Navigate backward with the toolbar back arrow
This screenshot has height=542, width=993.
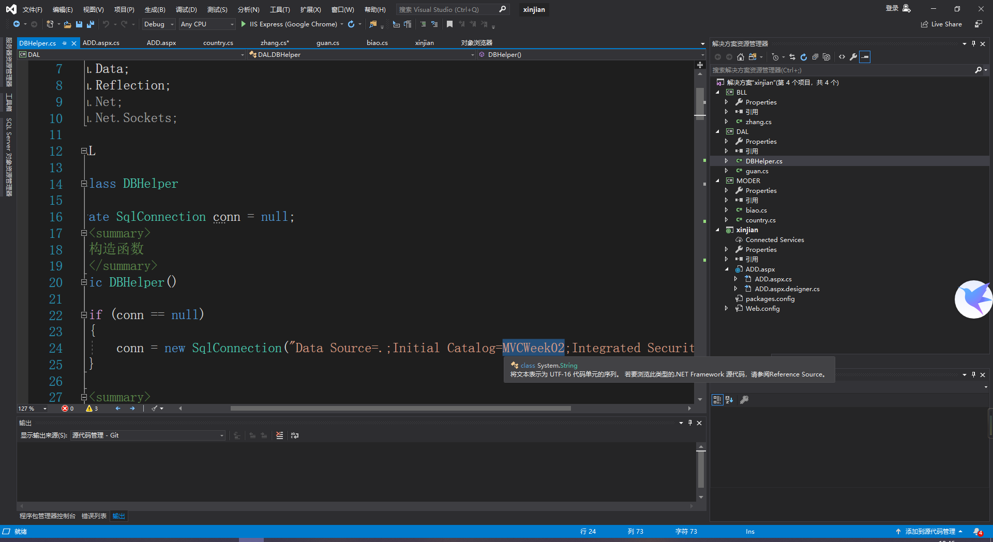17,24
